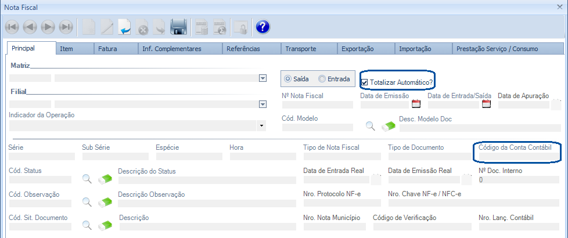
Task: Click the padlock toolbar icon
Action: pyautogui.click(x=240, y=27)
